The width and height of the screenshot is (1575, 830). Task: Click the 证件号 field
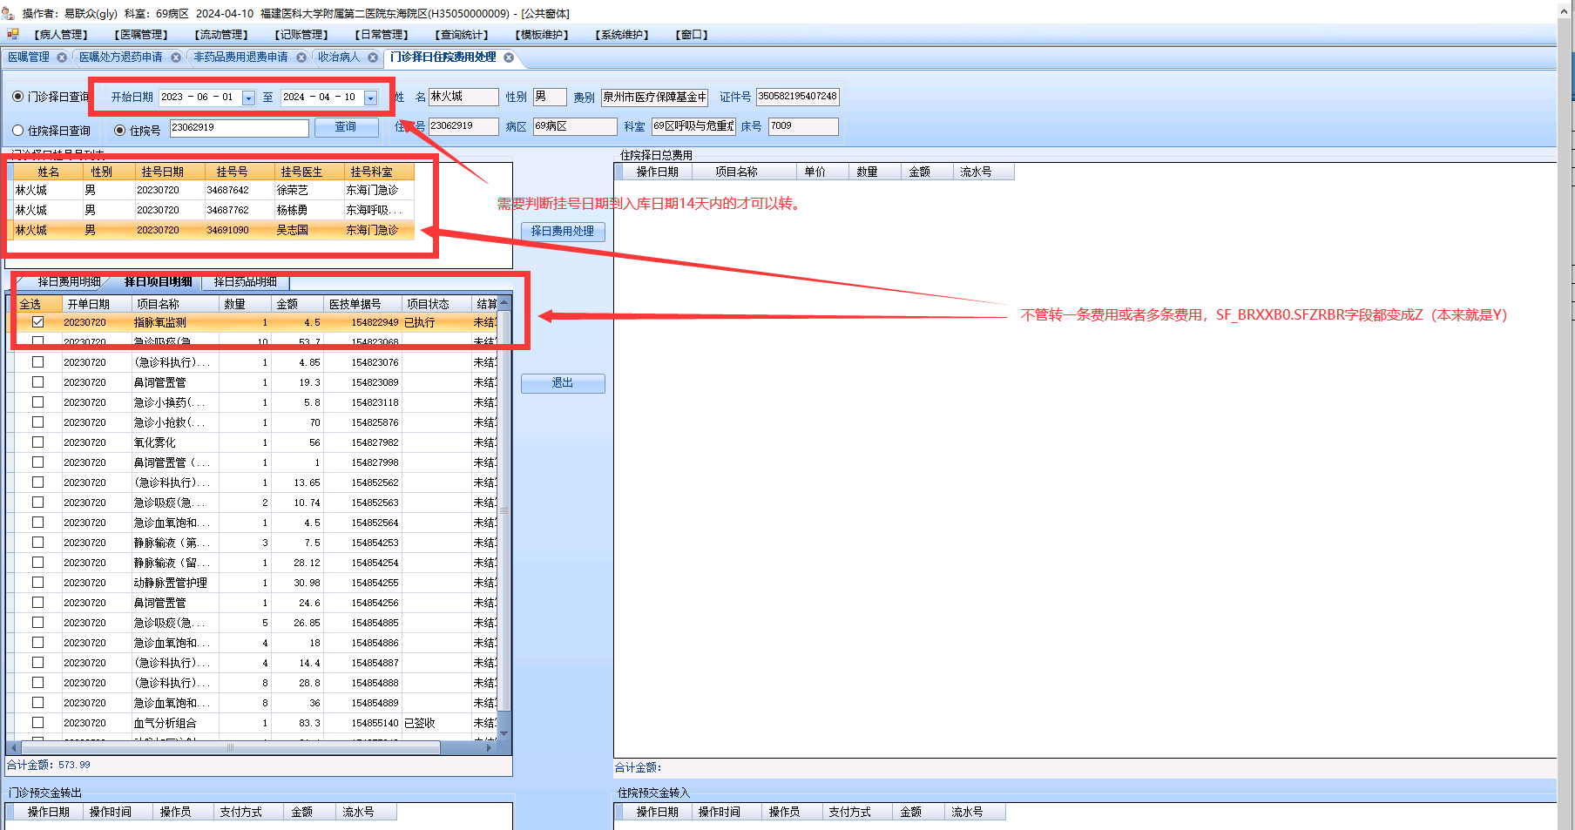[798, 97]
